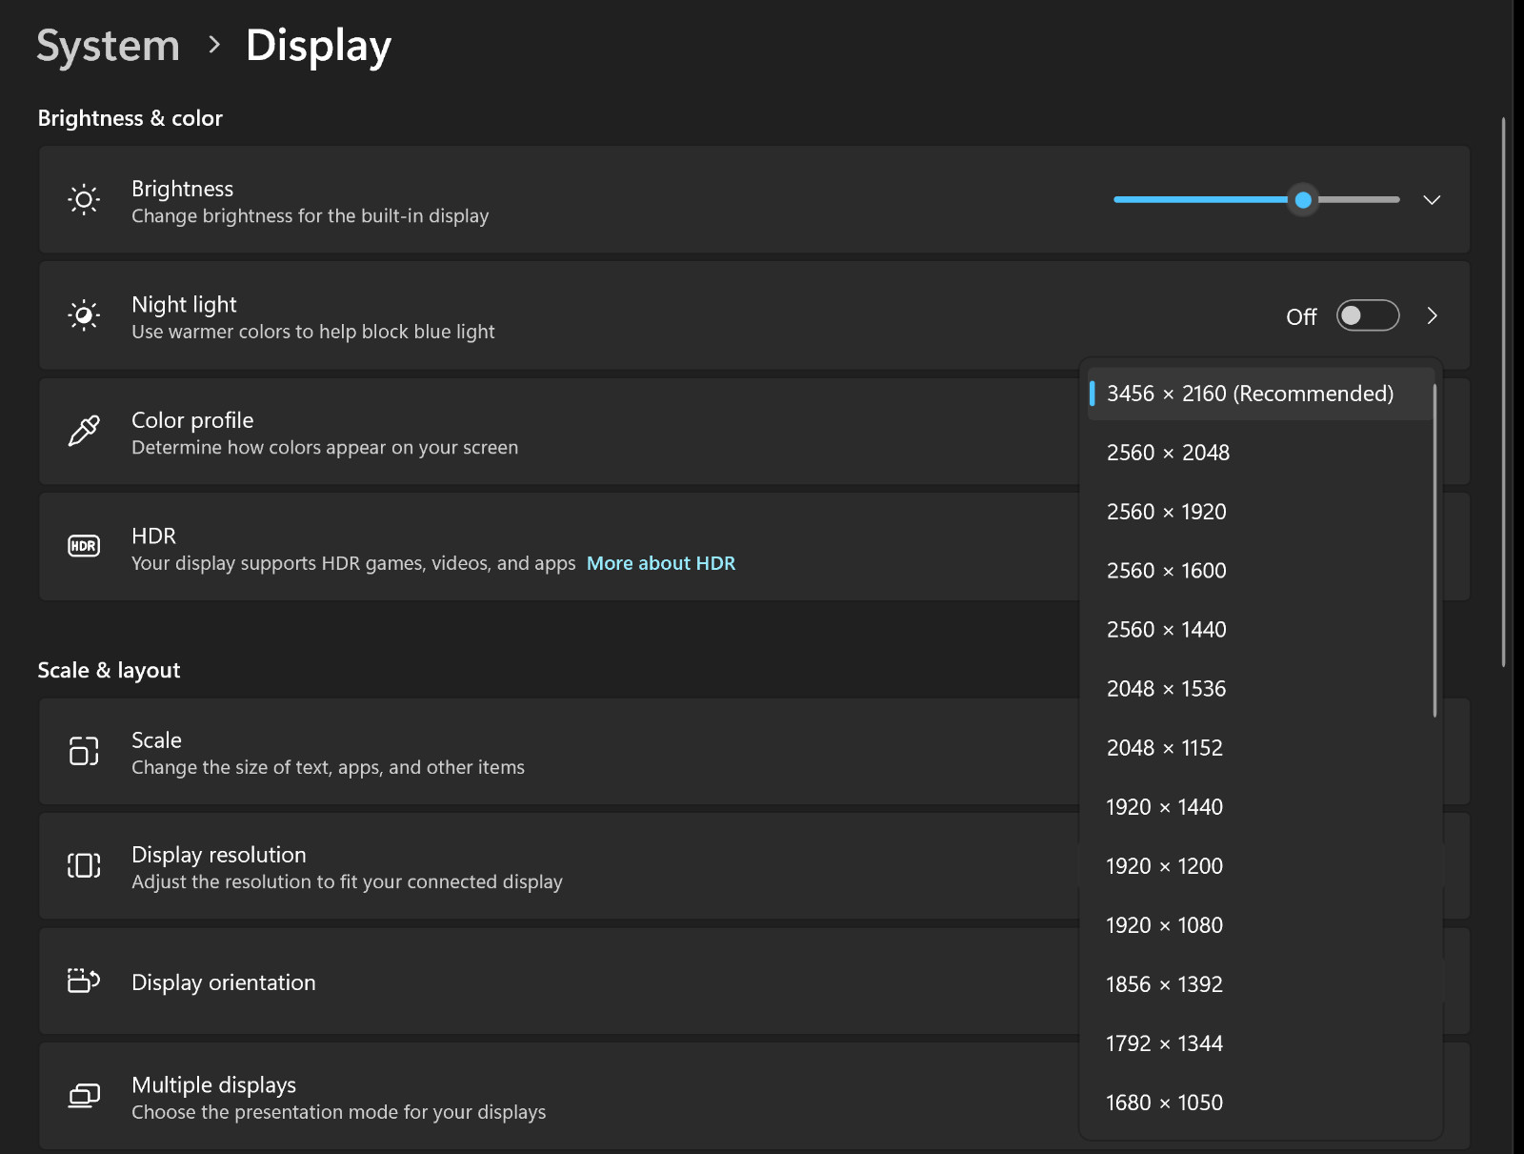Pick 2560 × 1600 resolution
The image size is (1524, 1154).
(1261, 571)
